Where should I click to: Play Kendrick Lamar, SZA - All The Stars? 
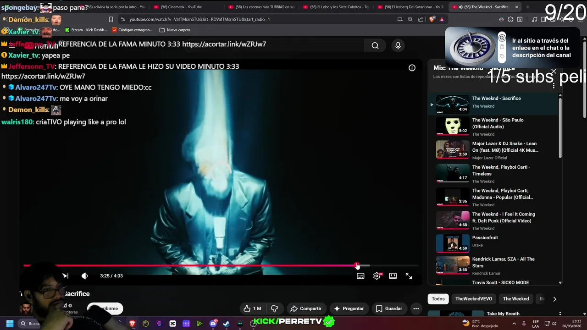point(493,266)
